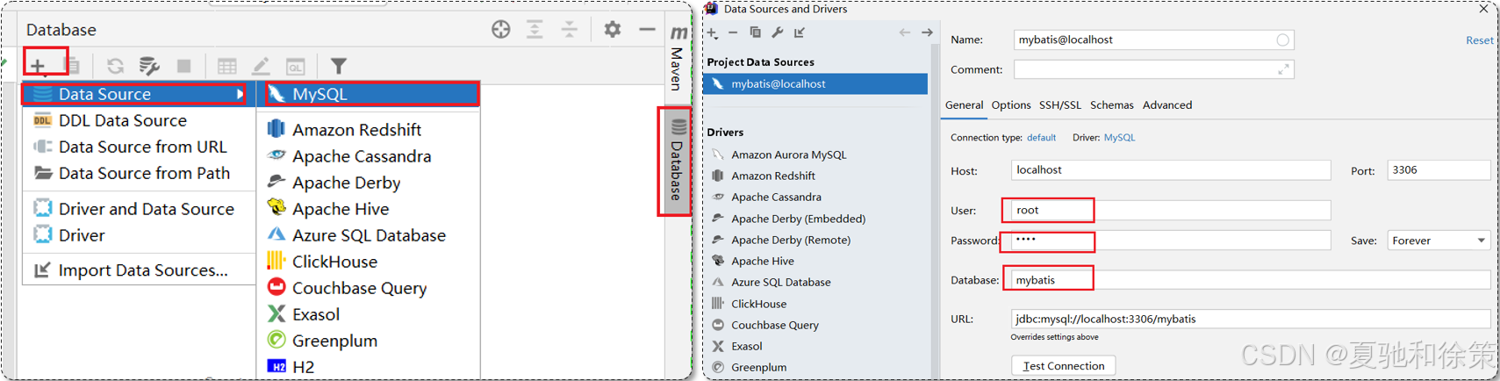
Task: Click the Reset link
Action: (1479, 40)
